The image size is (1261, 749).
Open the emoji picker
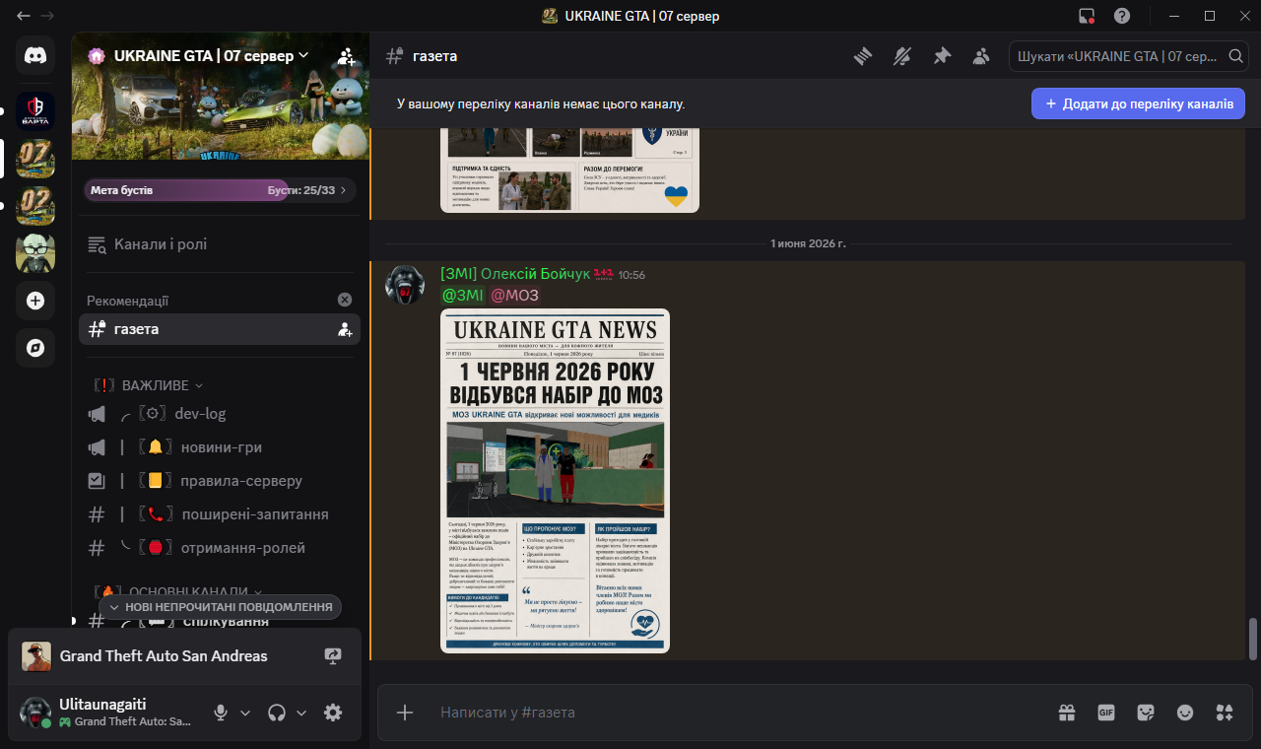click(1185, 713)
